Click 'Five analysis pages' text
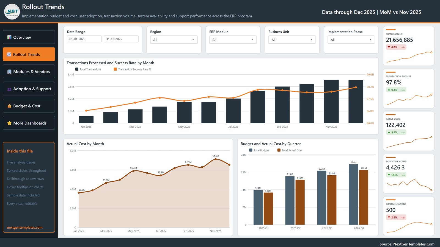 tap(21, 162)
